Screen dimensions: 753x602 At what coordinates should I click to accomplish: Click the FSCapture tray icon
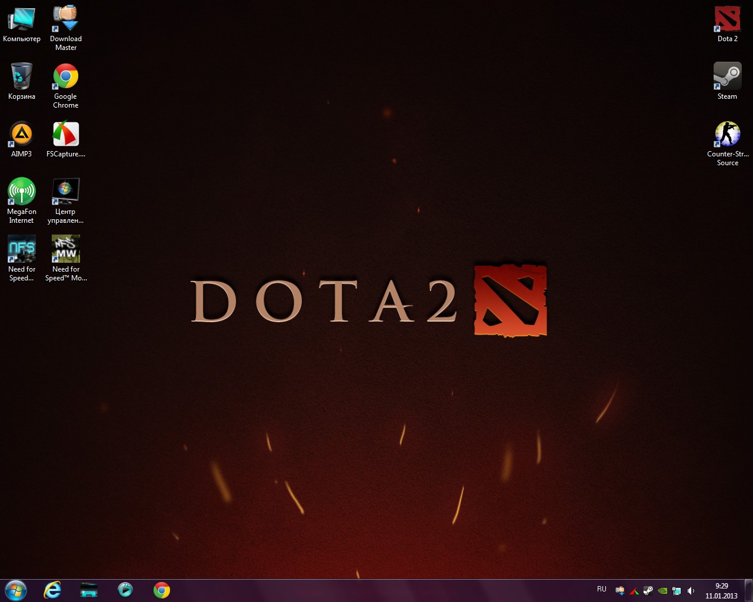634,591
